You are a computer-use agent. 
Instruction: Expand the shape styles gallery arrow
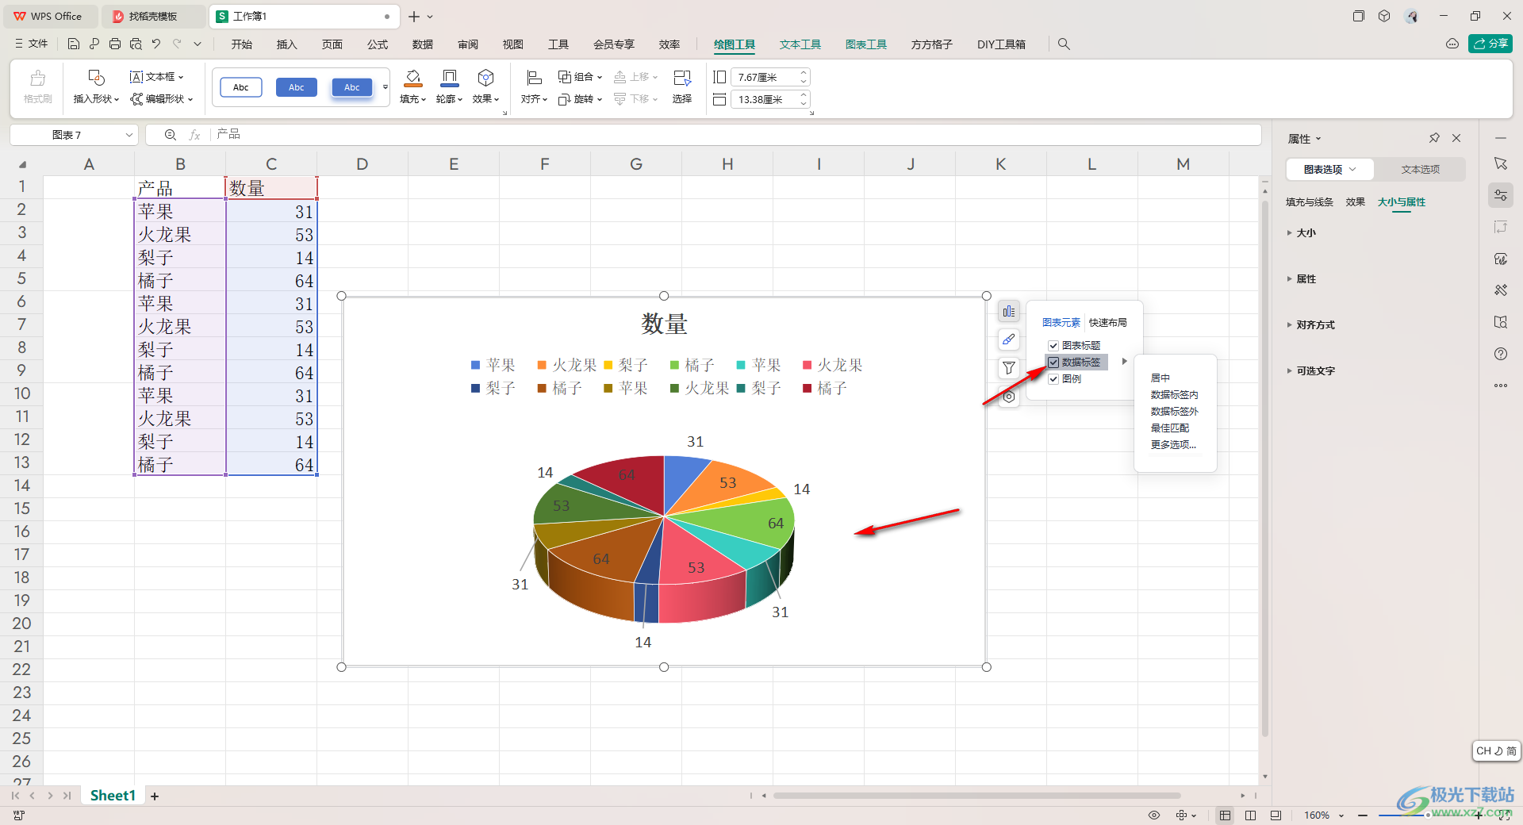[386, 87]
